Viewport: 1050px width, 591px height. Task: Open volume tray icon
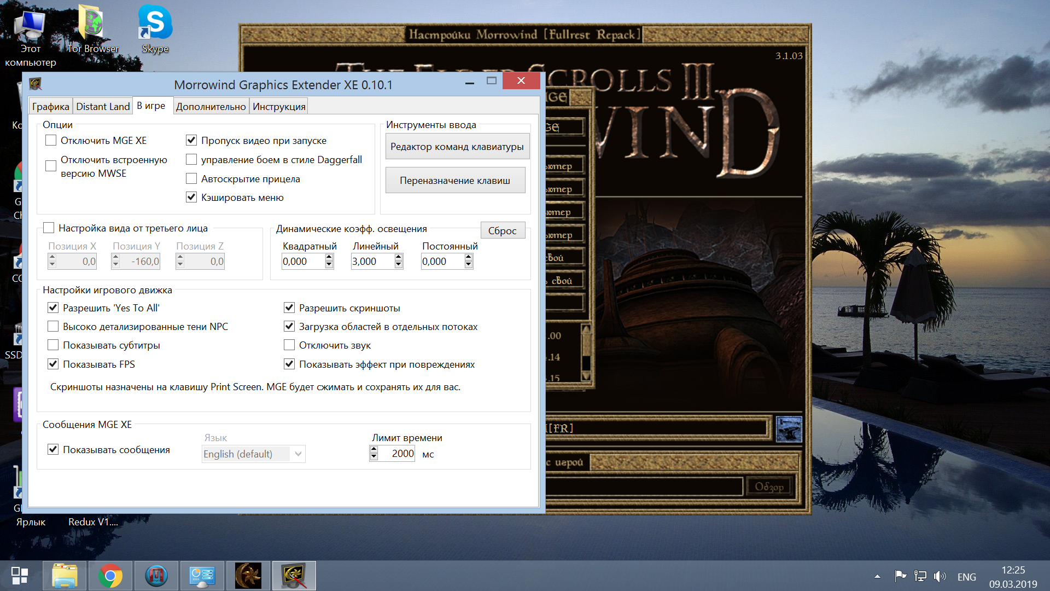(940, 576)
